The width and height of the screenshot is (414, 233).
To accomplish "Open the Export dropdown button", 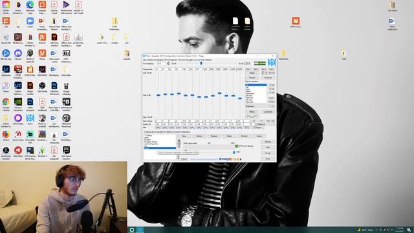I will click(259, 136).
